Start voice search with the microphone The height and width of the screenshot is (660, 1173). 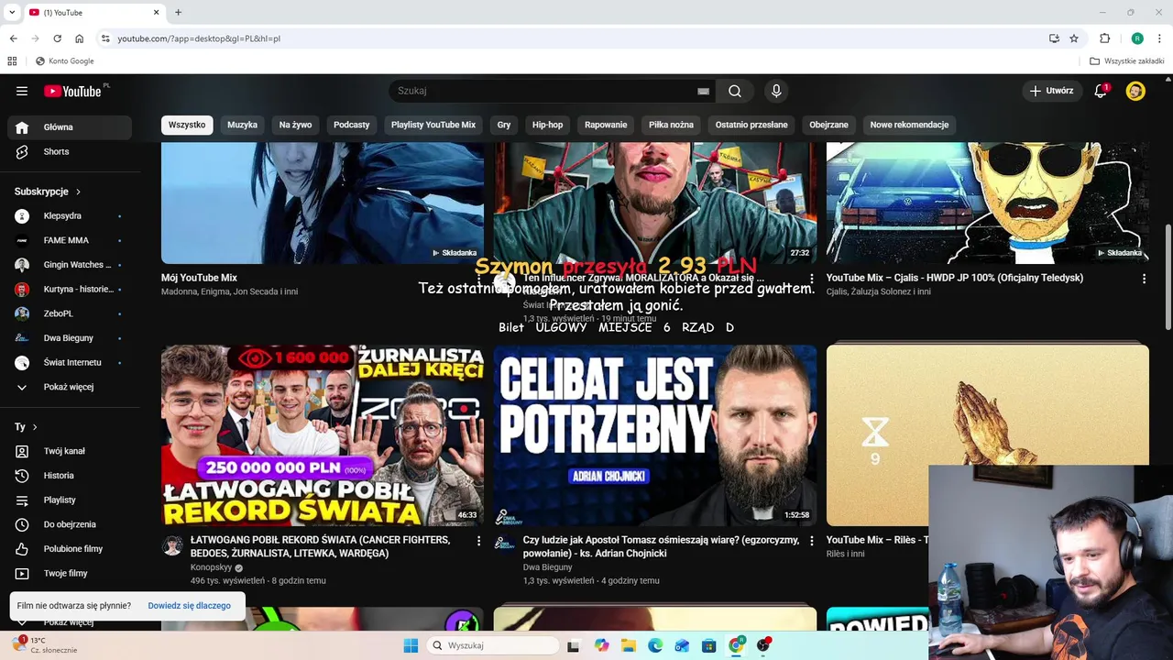click(x=776, y=91)
